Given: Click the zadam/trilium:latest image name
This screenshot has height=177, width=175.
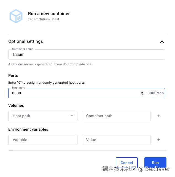Looking at the screenshot, I should [44, 19].
